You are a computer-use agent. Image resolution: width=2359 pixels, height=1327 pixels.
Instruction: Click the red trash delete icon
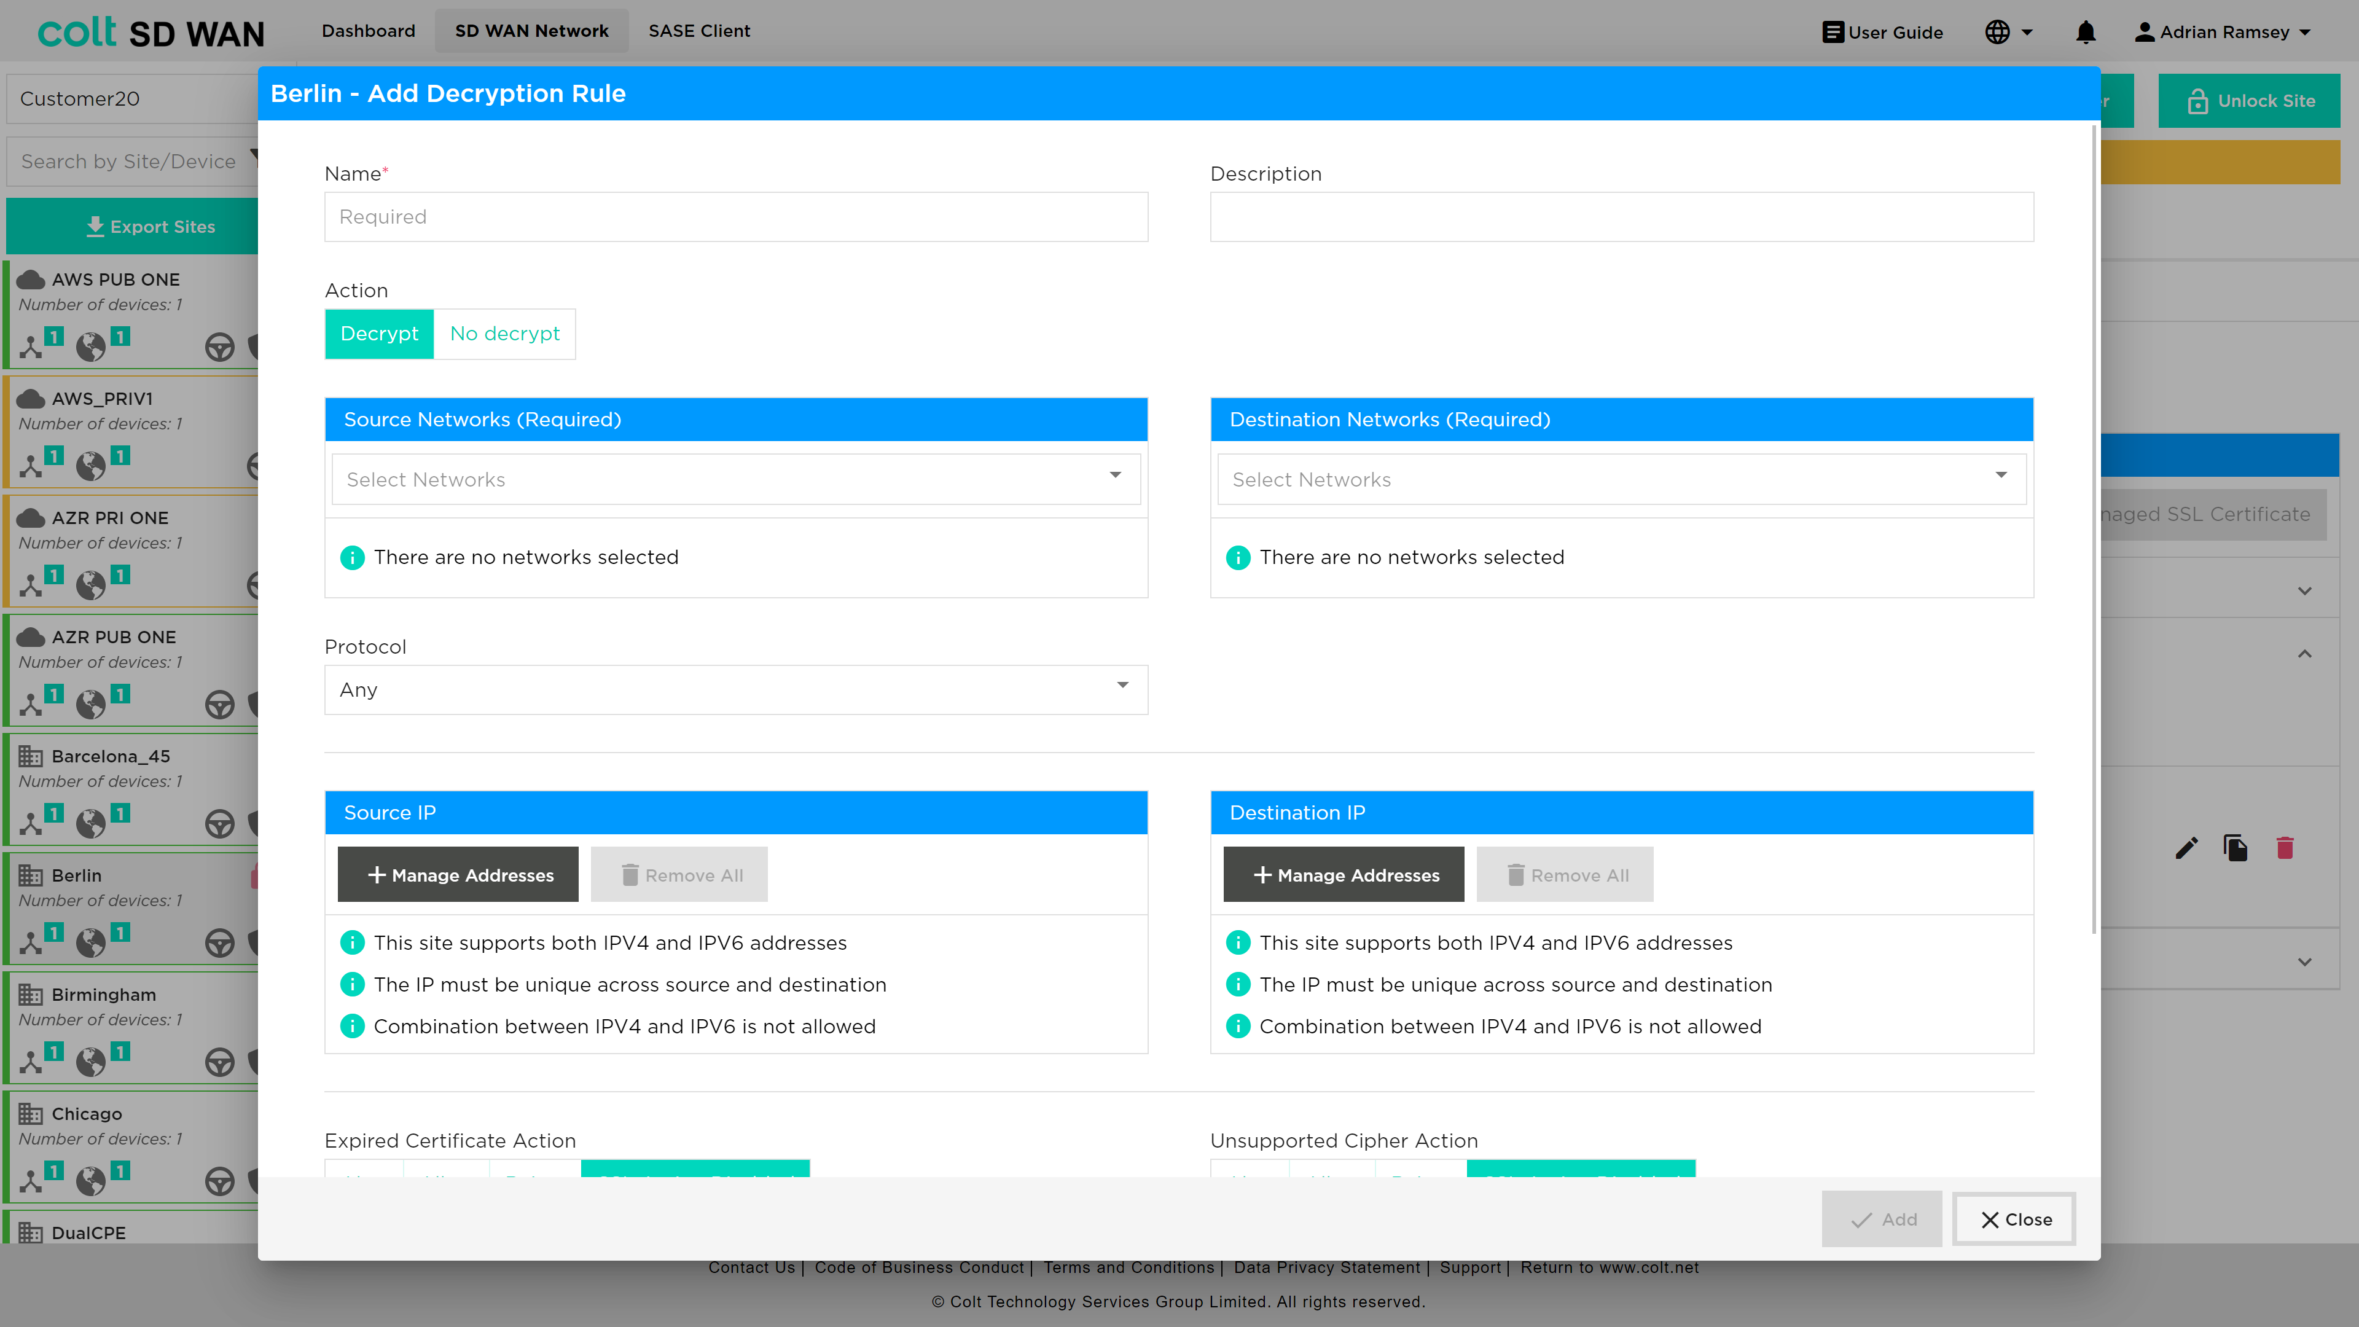(2285, 848)
